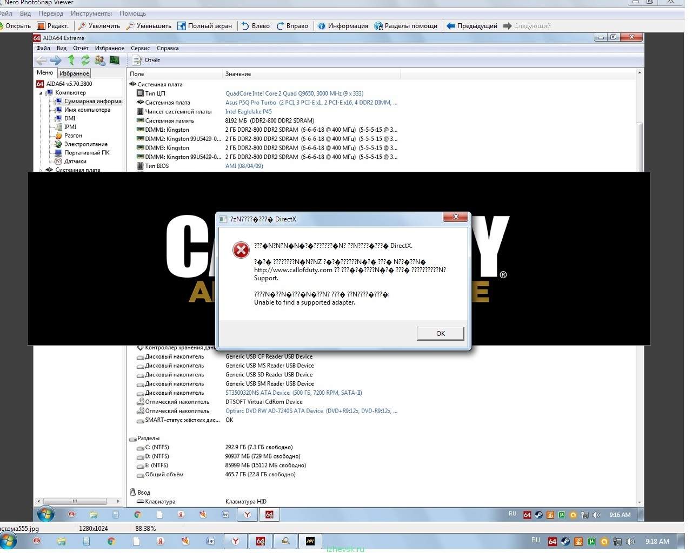Click the black AW game taskbar icon

(x=310, y=541)
